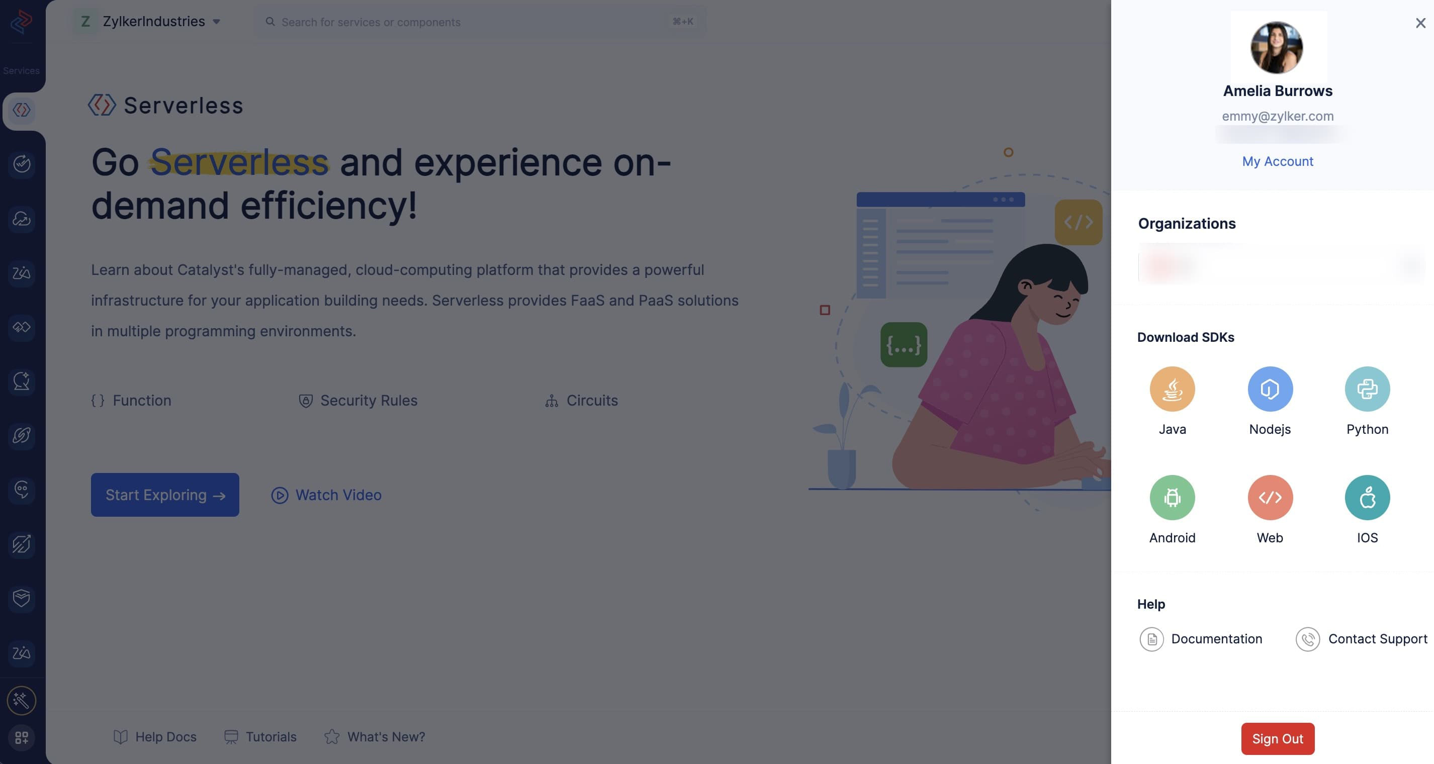The height and width of the screenshot is (764, 1434).
Task: Click the My Account link
Action: (1278, 161)
